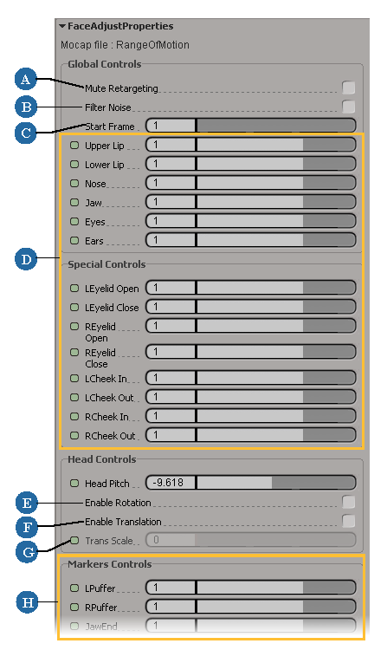Click the Eyes numeric value box
Viewport: 387px width, 650px height.
(171, 221)
